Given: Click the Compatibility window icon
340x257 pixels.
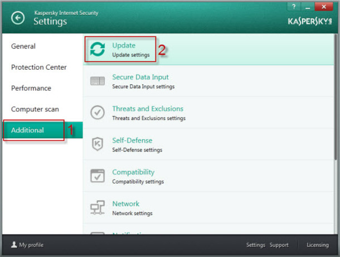Looking at the screenshot, I should (98, 176).
